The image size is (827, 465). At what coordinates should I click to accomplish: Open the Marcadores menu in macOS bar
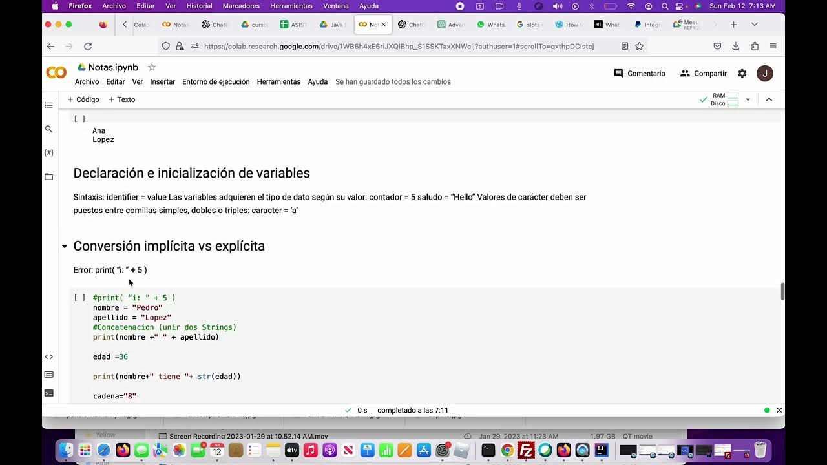[241, 6]
